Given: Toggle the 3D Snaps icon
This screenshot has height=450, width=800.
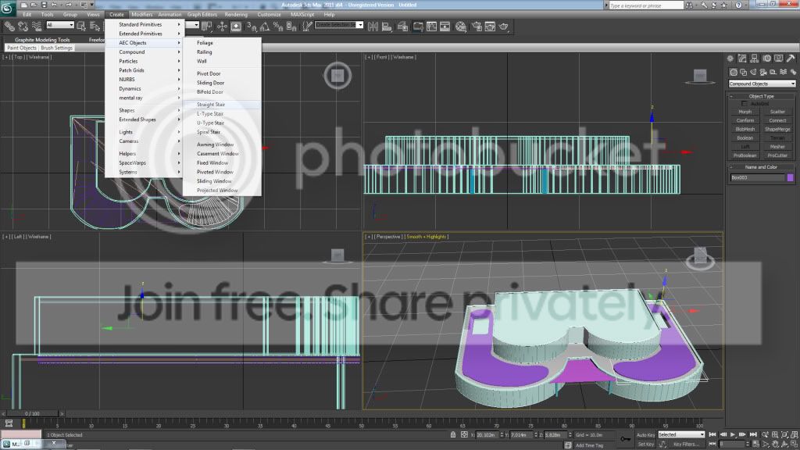Looking at the screenshot, I should click(x=252, y=27).
